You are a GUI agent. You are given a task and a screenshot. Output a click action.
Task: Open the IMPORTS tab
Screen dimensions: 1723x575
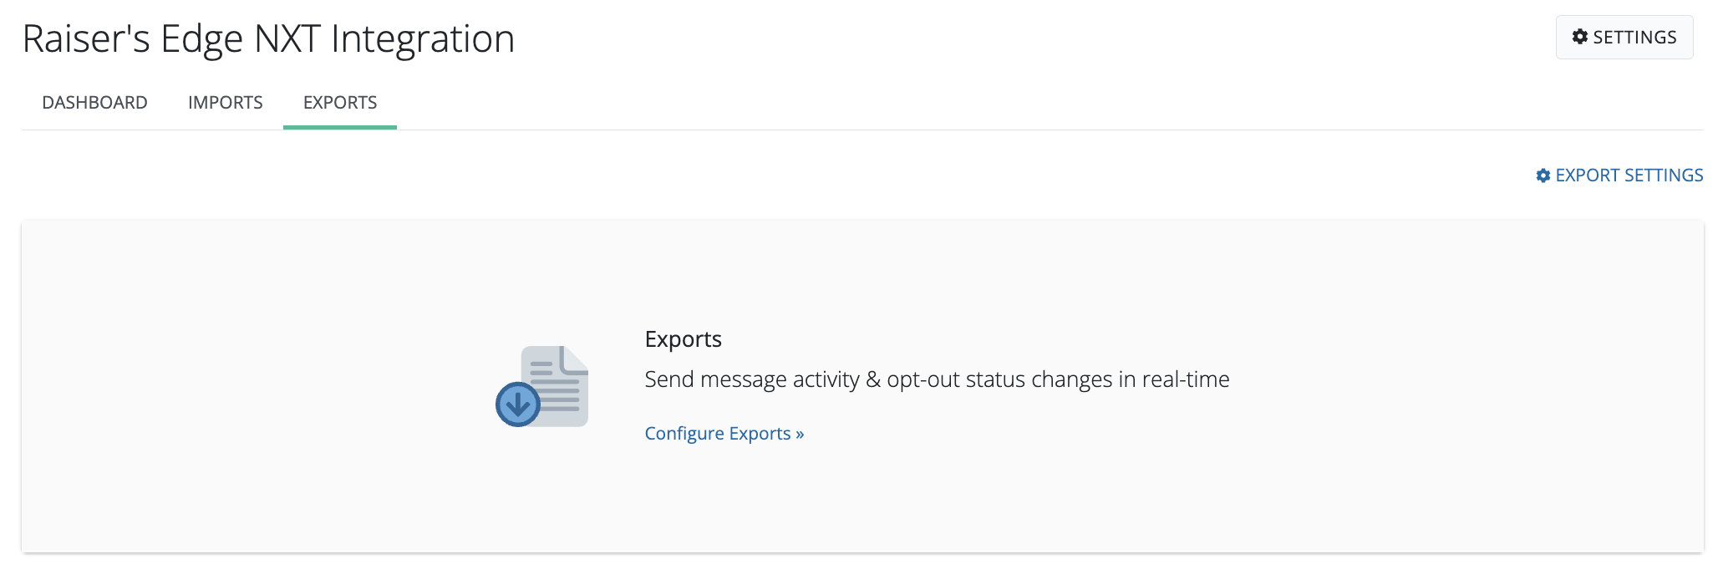coord(226,103)
